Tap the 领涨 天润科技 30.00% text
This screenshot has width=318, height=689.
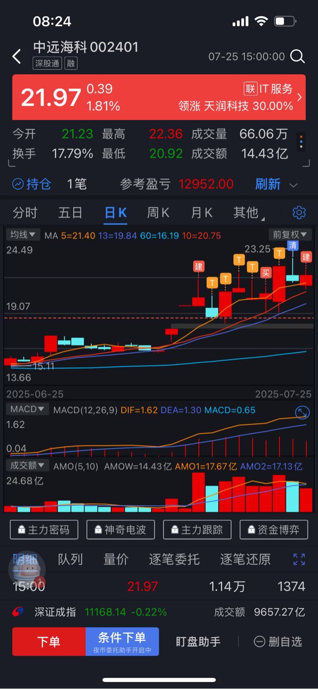(x=236, y=106)
